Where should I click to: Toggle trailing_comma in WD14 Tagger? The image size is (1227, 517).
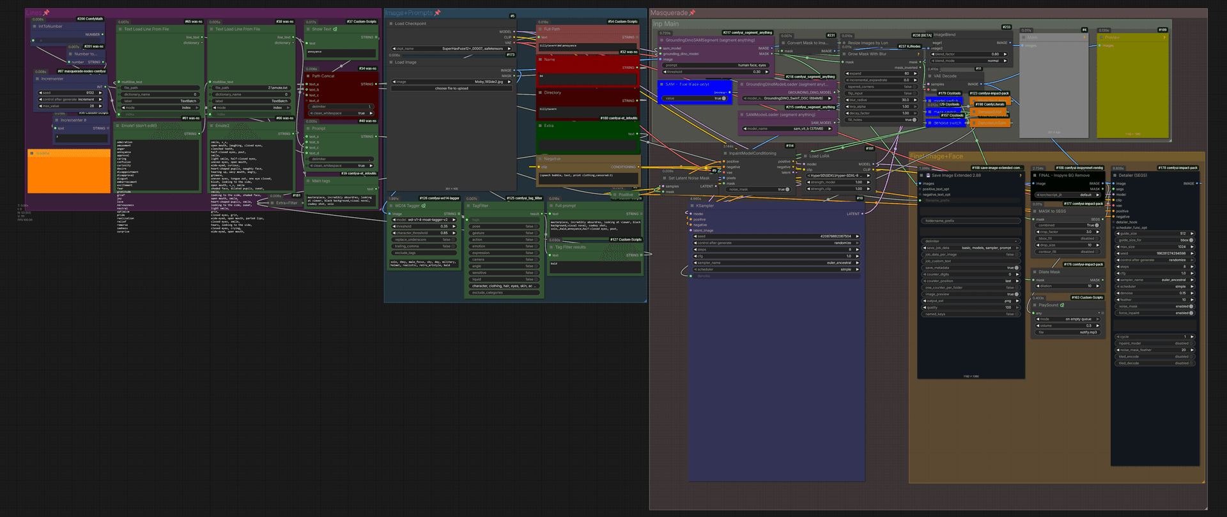point(425,246)
